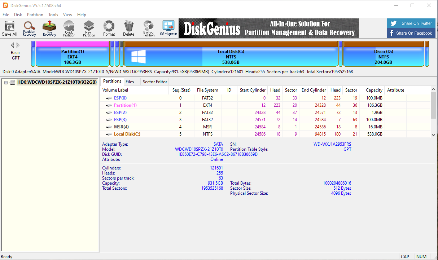Click the Total Bytes value 1000204886016
The image size is (438, 260).
[x=337, y=183]
